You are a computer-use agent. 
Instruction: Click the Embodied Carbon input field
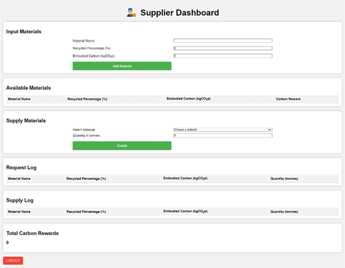(223, 56)
